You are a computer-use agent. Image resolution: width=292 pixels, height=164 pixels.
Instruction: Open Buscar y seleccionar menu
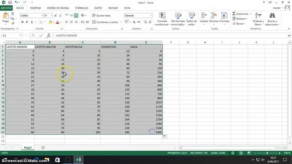[272, 19]
